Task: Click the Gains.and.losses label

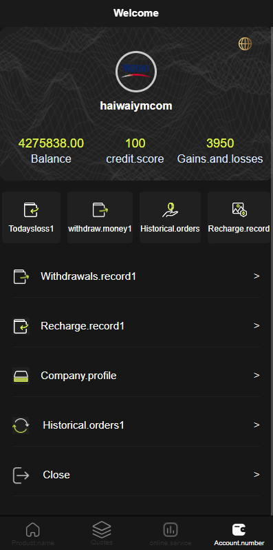Action: (220, 159)
